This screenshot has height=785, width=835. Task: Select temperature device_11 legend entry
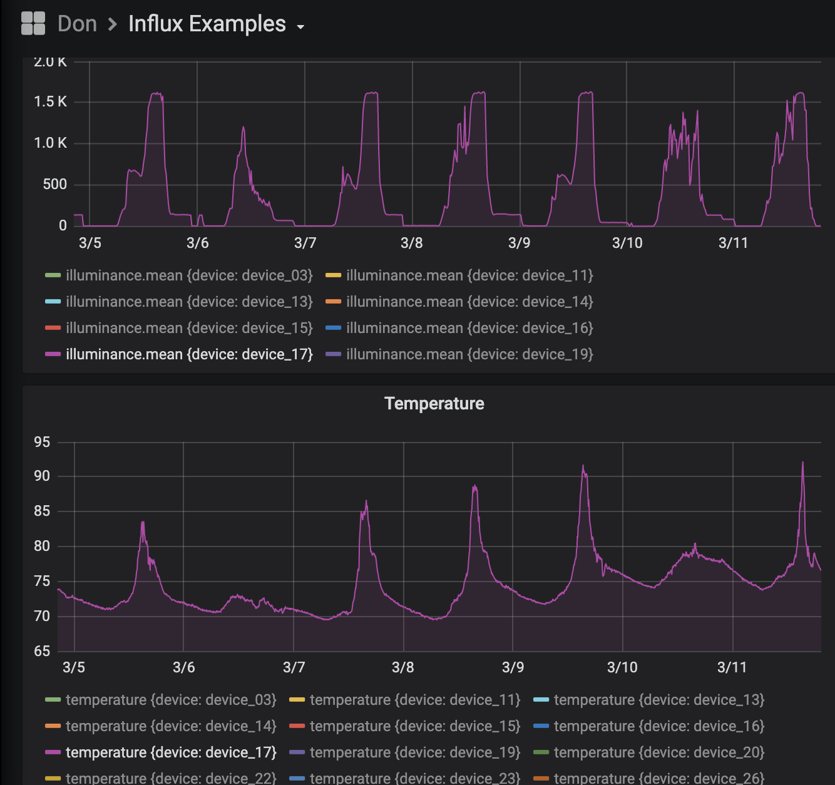[415, 700]
